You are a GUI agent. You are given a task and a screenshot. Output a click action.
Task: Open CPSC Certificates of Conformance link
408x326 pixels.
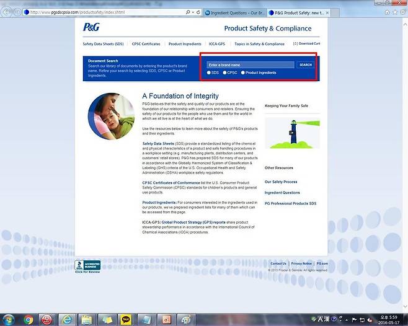coord(171,183)
